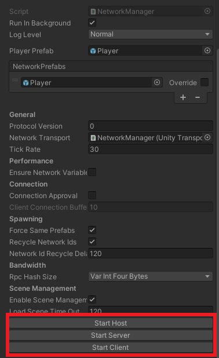
Task: Click the Network Transport label
Action: [40, 138]
